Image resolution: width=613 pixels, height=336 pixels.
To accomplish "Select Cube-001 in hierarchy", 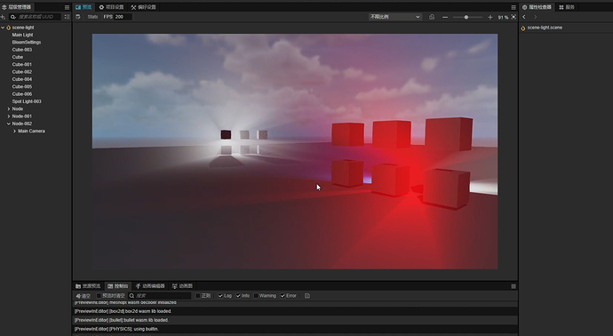I will point(22,65).
